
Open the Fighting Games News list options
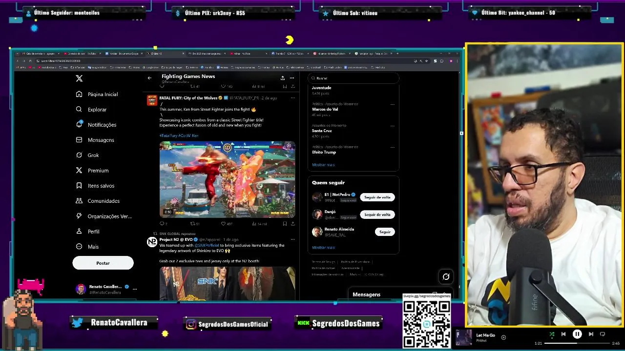pyautogui.click(x=292, y=78)
